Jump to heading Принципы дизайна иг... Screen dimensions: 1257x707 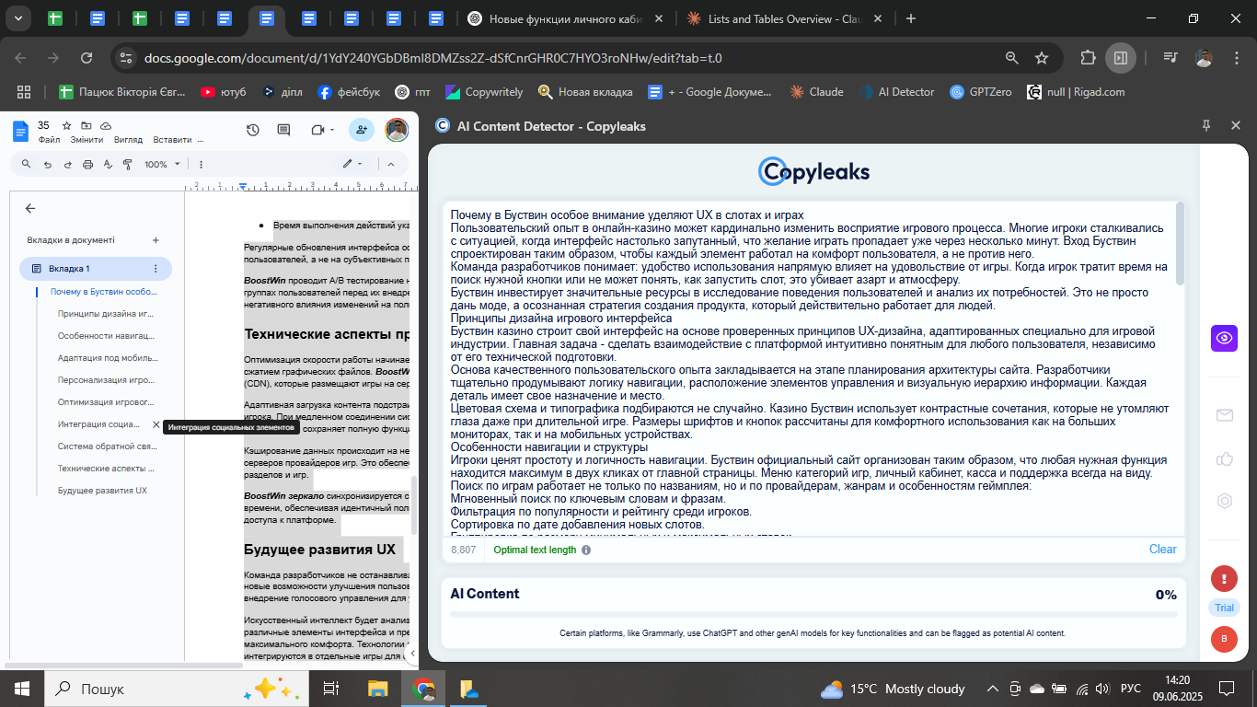click(x=107, y=313)
